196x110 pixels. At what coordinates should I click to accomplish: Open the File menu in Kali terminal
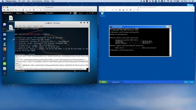[x=16, y=26]
